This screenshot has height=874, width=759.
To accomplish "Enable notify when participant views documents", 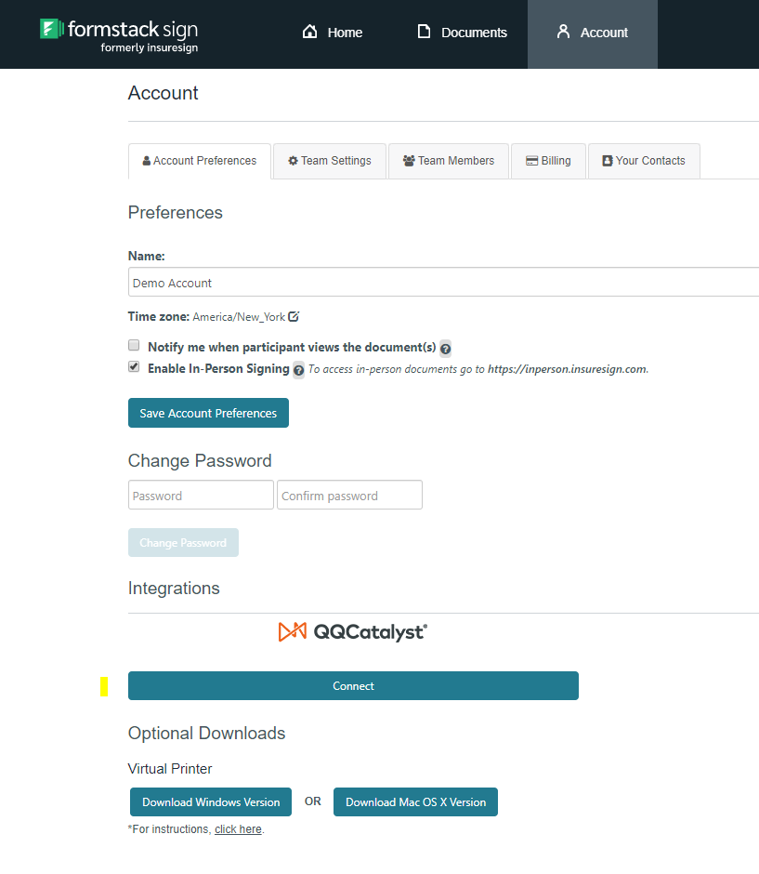I will tap(134, 346).
